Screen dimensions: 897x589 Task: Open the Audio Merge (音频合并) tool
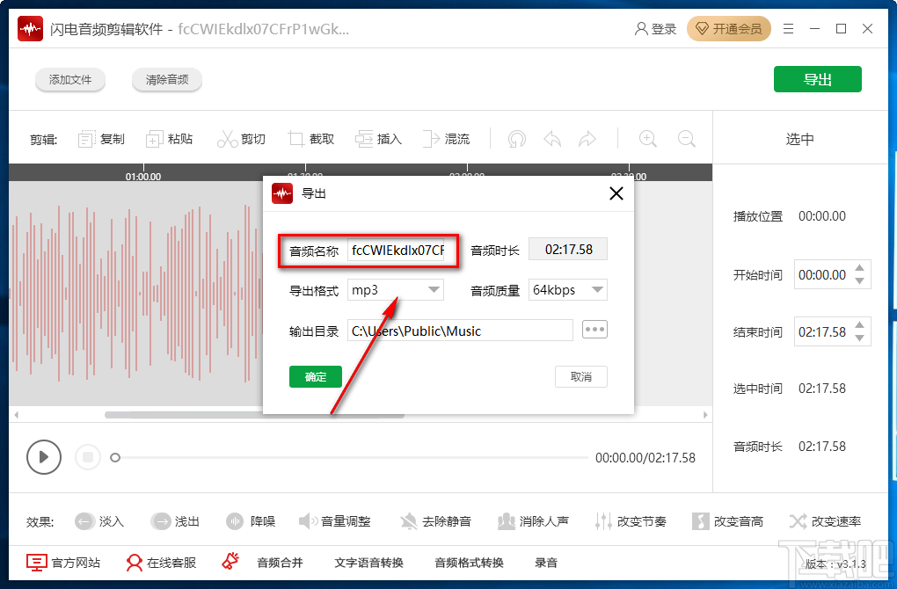pyautogui.click(x=280, y=563)
